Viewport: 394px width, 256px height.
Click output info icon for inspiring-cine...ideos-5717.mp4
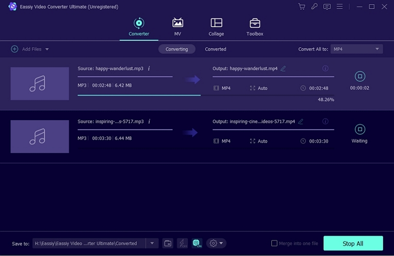pos(325,121)
